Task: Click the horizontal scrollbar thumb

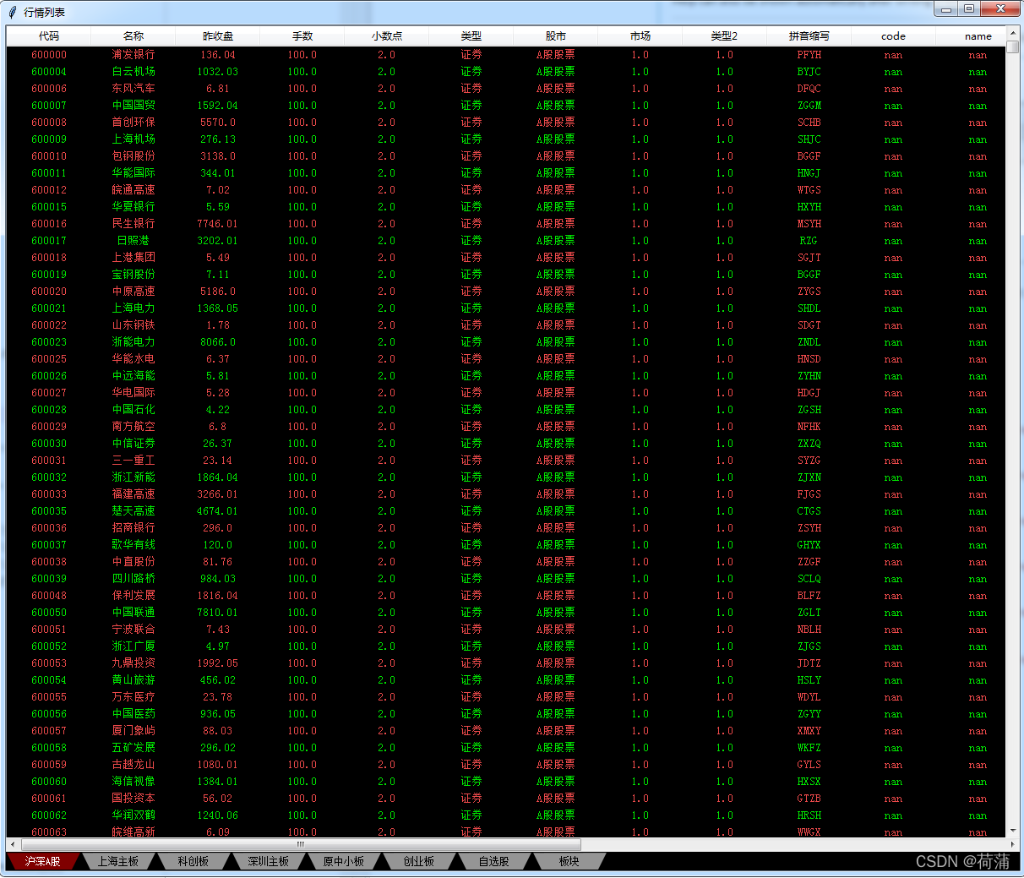Action: tap(300, 844)
